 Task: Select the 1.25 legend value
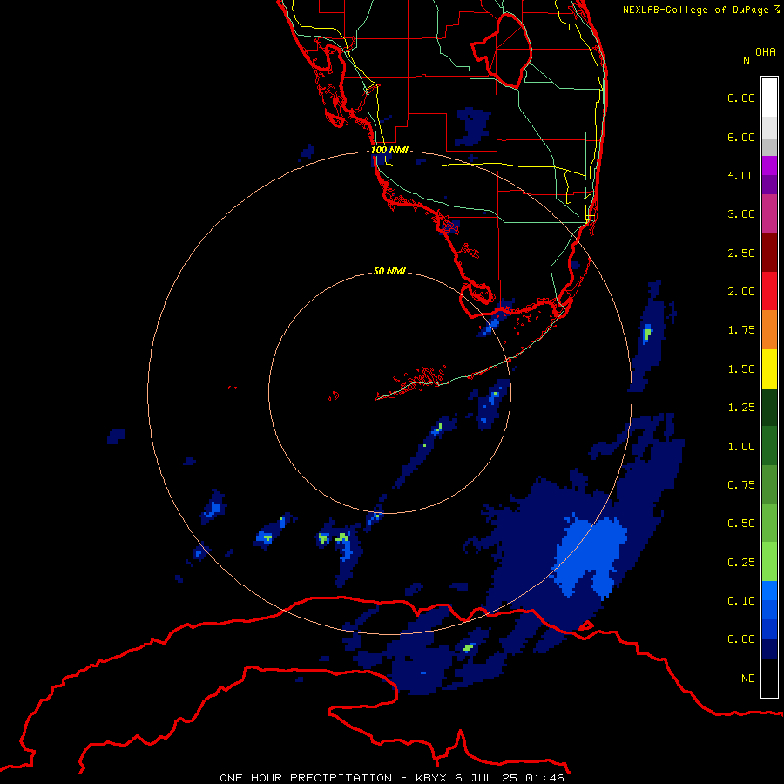741,408
